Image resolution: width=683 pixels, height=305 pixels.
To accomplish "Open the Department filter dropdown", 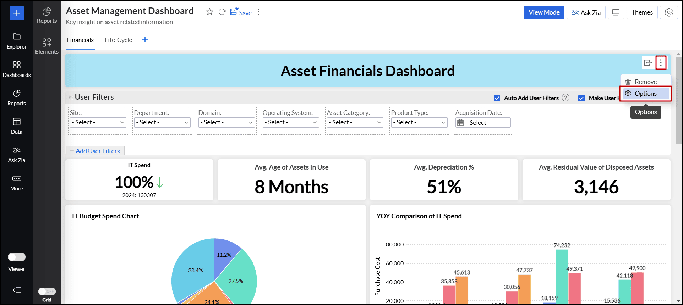I will click(163, 123).
